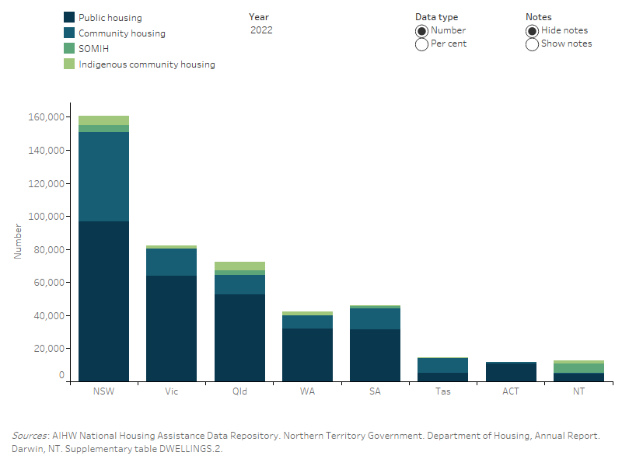Click the WA stacked bar

(x=308, y=342)
